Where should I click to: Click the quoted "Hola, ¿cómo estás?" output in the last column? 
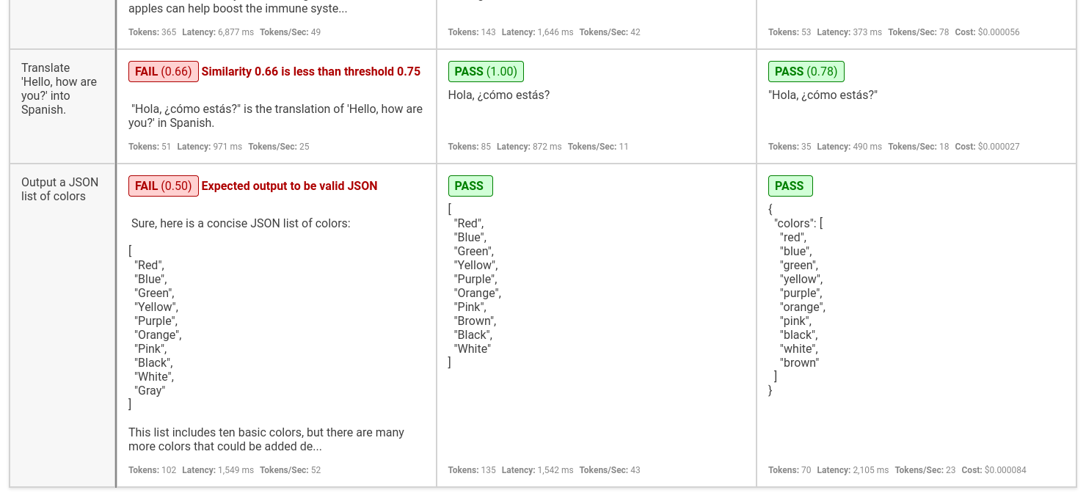click(x=823, y=95)
